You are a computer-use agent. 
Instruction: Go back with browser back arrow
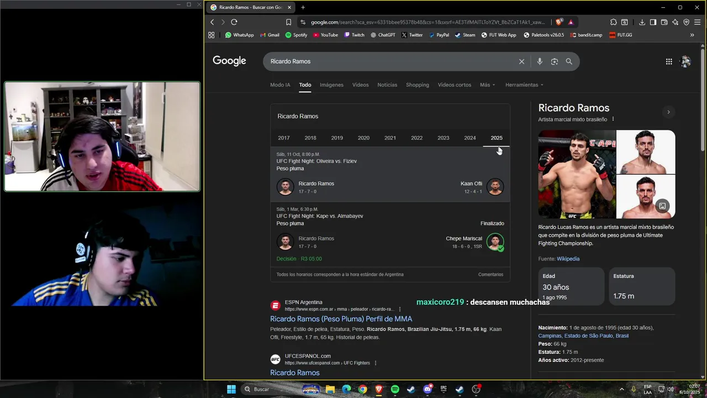(212, 22)
